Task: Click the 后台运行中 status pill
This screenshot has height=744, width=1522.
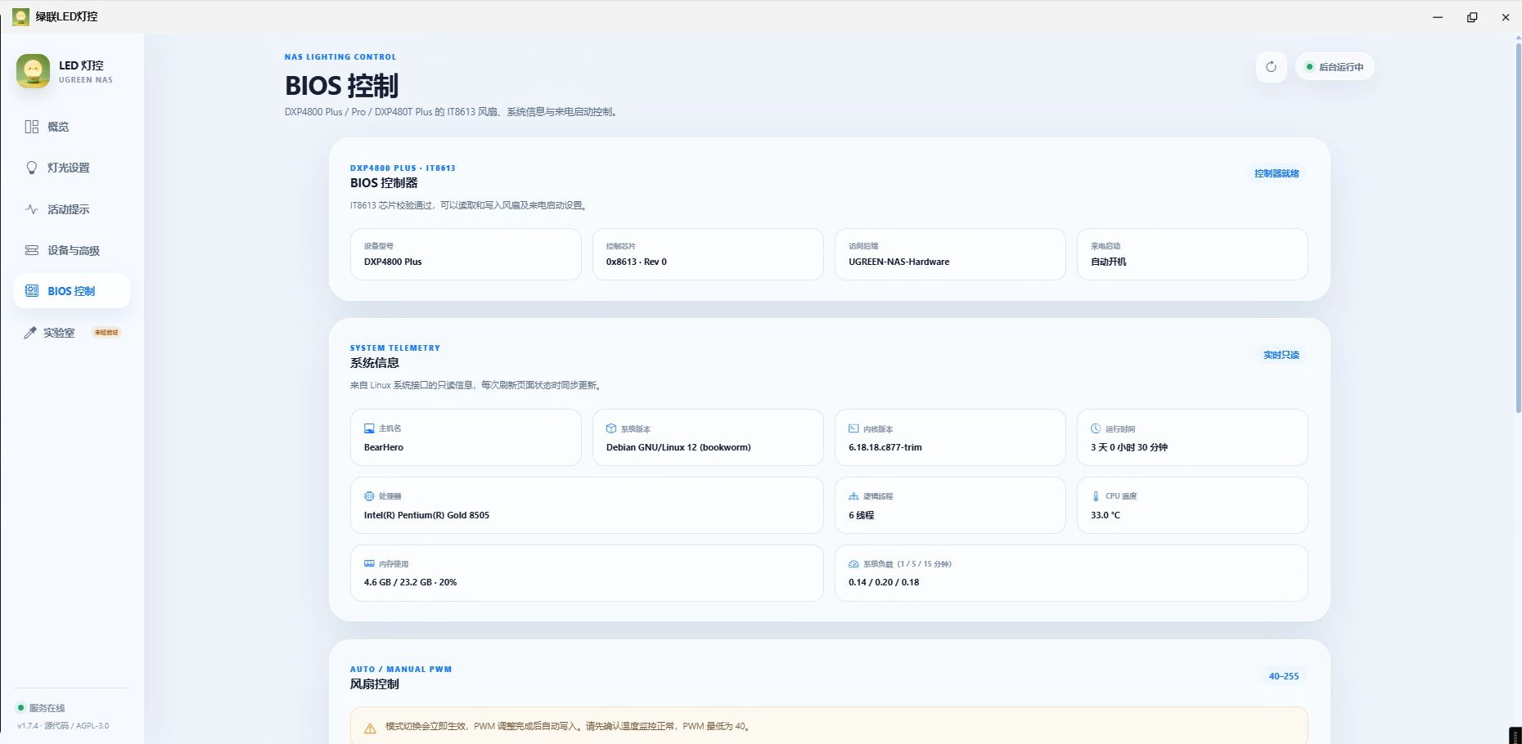Action: click(1335, 67)
